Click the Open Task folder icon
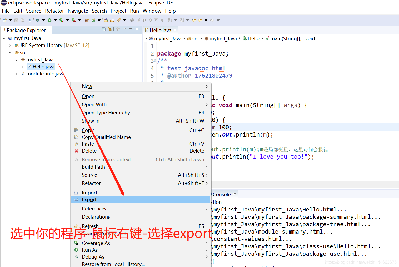This screenshot has height=267, width=399. pos(112,20)
